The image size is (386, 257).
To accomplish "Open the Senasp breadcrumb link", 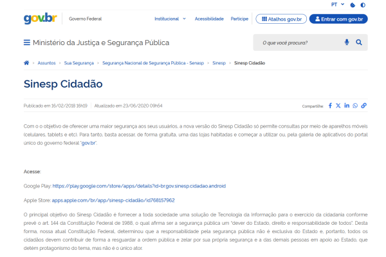I will tap(153, 63).
